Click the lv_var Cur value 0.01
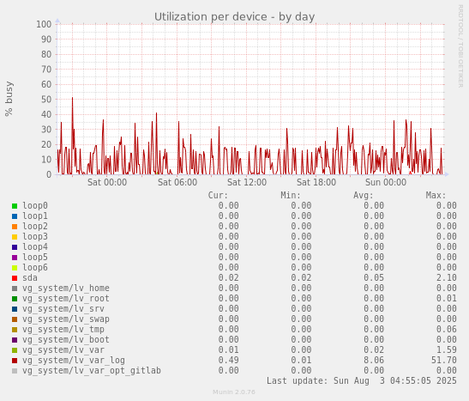This screenshot has height=401, width=469. pos(229,349)
